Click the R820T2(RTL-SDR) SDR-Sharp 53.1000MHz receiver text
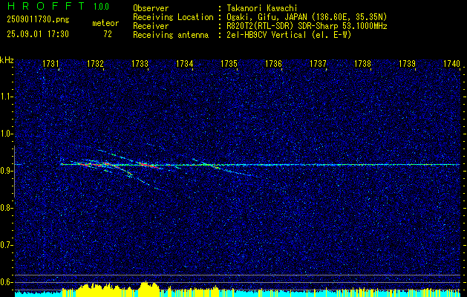The width and height of the screenshot is (467, 297). tap(307, 26)
